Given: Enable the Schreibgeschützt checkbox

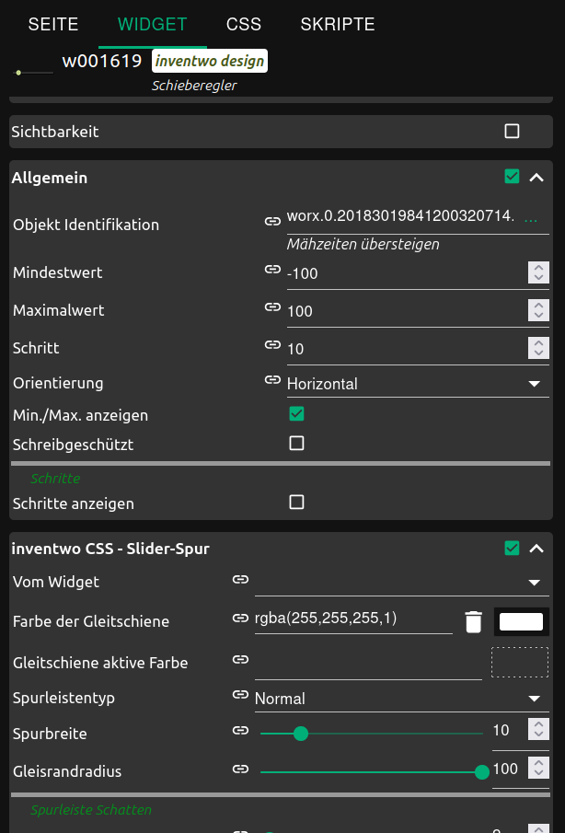Looking at the screenshot, I should coord(296,443).
